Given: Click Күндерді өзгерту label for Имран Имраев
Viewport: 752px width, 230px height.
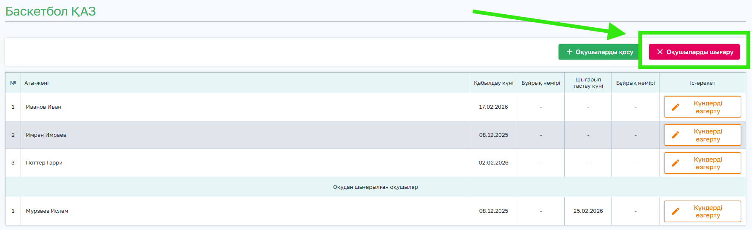Looking at the screenshot, I should [708, 135].
